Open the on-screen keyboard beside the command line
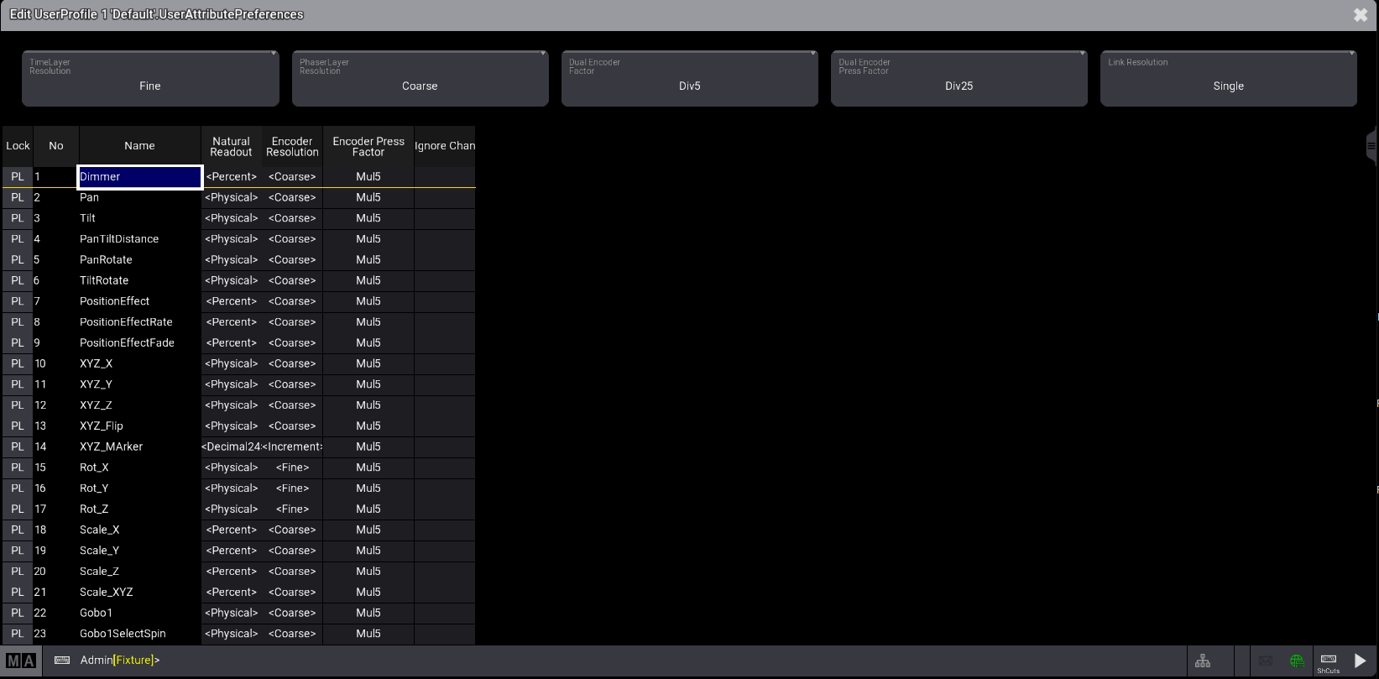This screenshot has height=679, width=1379. 62,661
